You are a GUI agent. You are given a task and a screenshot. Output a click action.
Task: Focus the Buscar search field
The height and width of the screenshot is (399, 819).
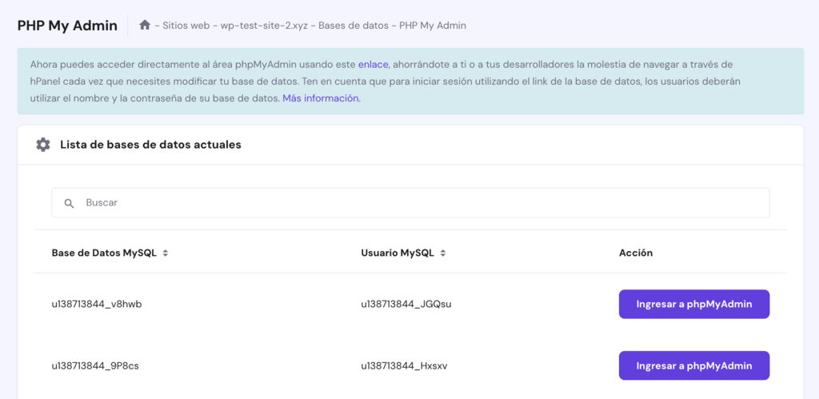[x=410, y=202]
